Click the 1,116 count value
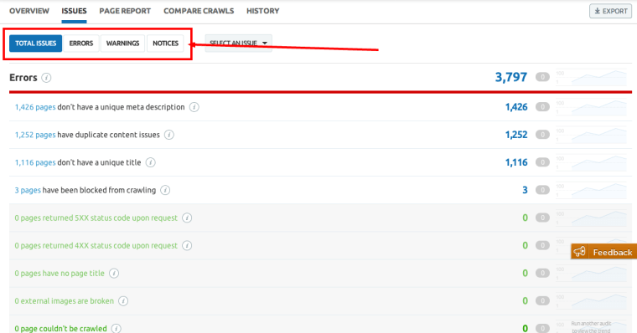 pyautogui.click(x=516, y=162)
